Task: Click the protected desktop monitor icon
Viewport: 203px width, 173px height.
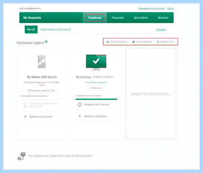Action: click(96, 63)
